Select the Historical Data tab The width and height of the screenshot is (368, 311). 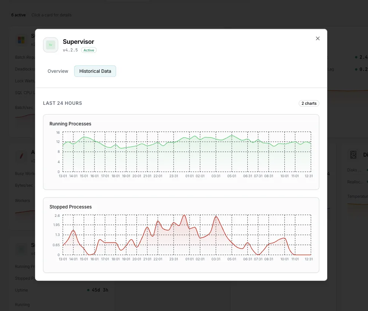95,71
